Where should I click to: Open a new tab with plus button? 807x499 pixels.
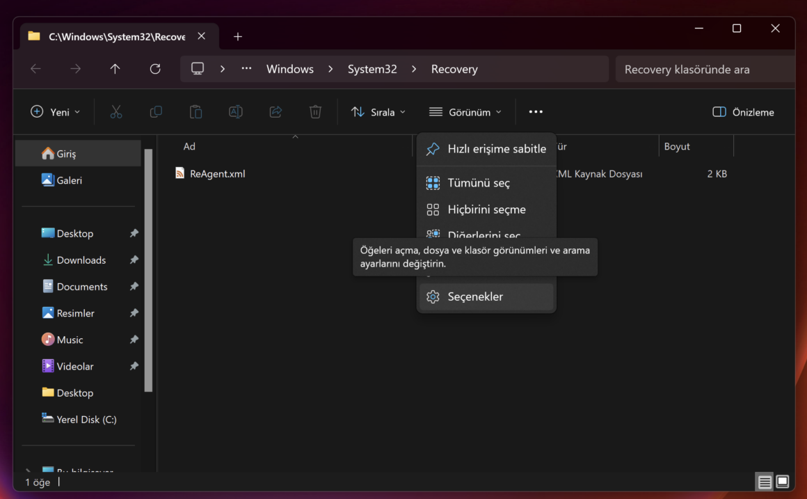[x=238, y=37]
